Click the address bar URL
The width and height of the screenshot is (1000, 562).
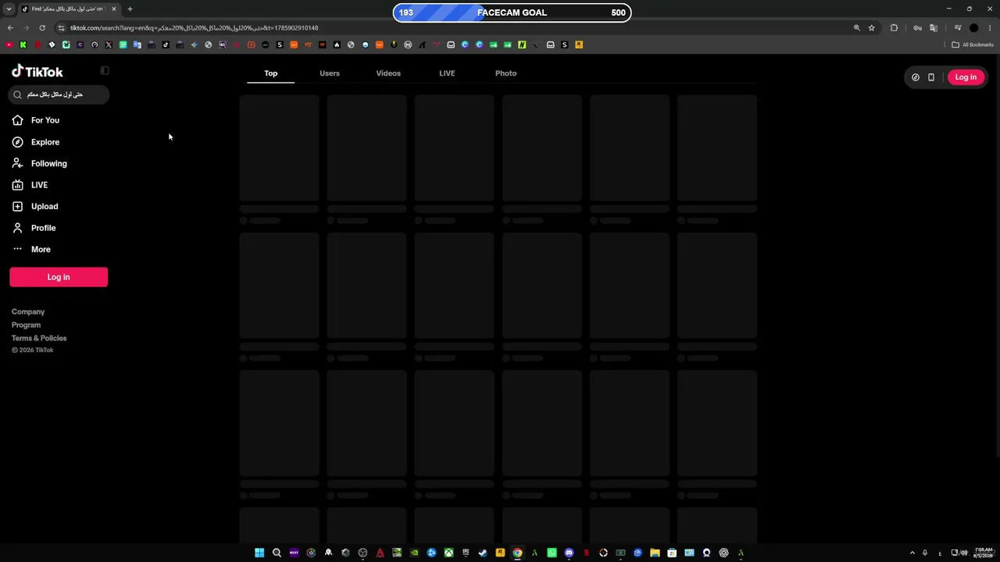pyautogui.click(x=194, y=28)
